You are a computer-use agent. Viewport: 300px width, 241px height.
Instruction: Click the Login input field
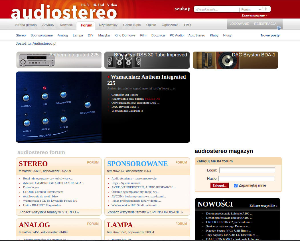(x=247, y=170)
